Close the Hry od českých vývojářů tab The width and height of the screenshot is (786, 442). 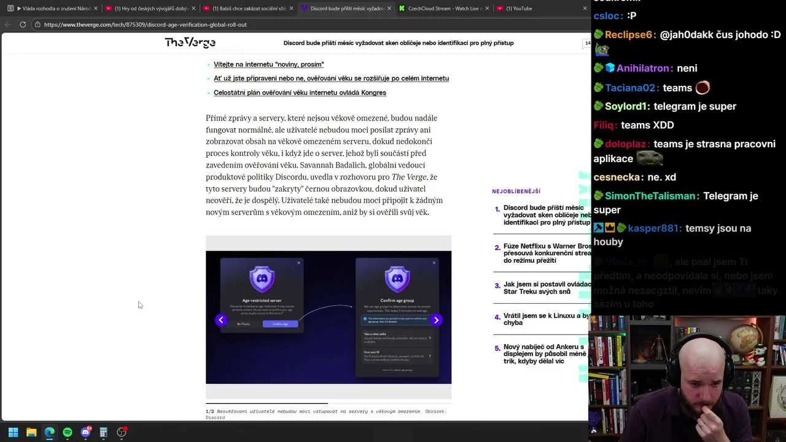tap(193, 9)
